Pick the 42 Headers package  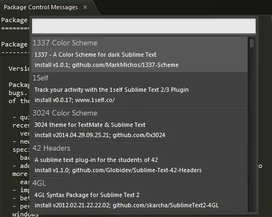click(x=140, y=160)
